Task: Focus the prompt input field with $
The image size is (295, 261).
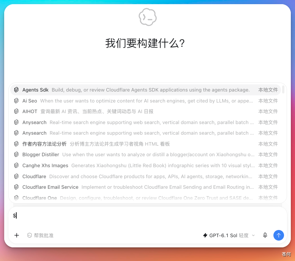Action: click(x=148, y=216)
